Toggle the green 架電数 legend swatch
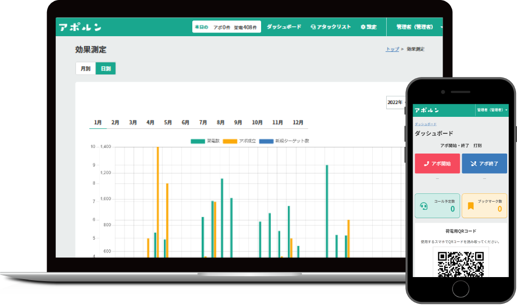The image size is (517, 305). (x=198, y=141)
